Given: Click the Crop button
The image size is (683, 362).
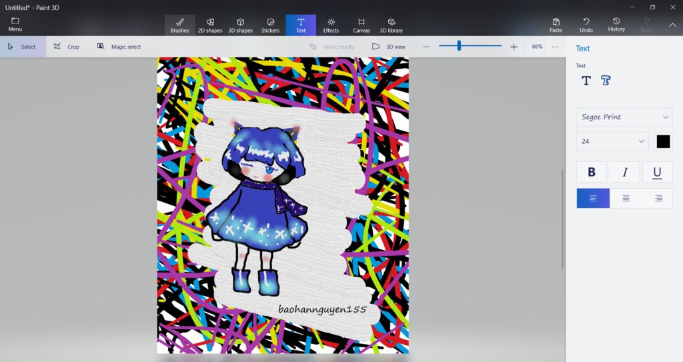Looking at the screenshot, I should click(x=67, y=47).
